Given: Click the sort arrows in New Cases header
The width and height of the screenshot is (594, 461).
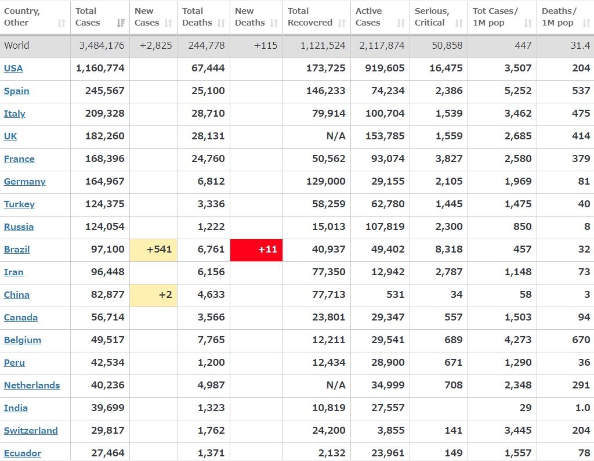Looking at the screenshot, I should (168, 23).
